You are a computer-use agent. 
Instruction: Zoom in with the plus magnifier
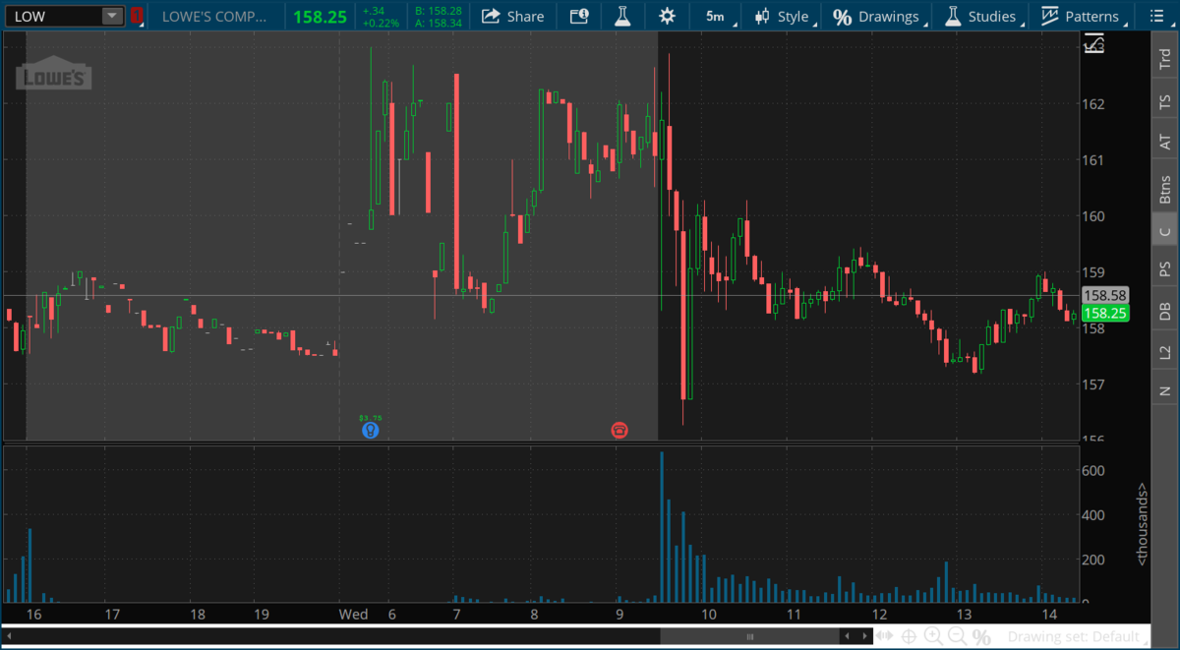point(933,637)
